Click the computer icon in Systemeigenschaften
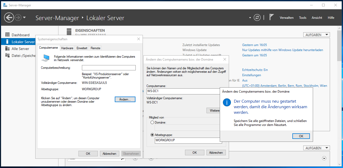343x168 pixels. coord(46,57)
